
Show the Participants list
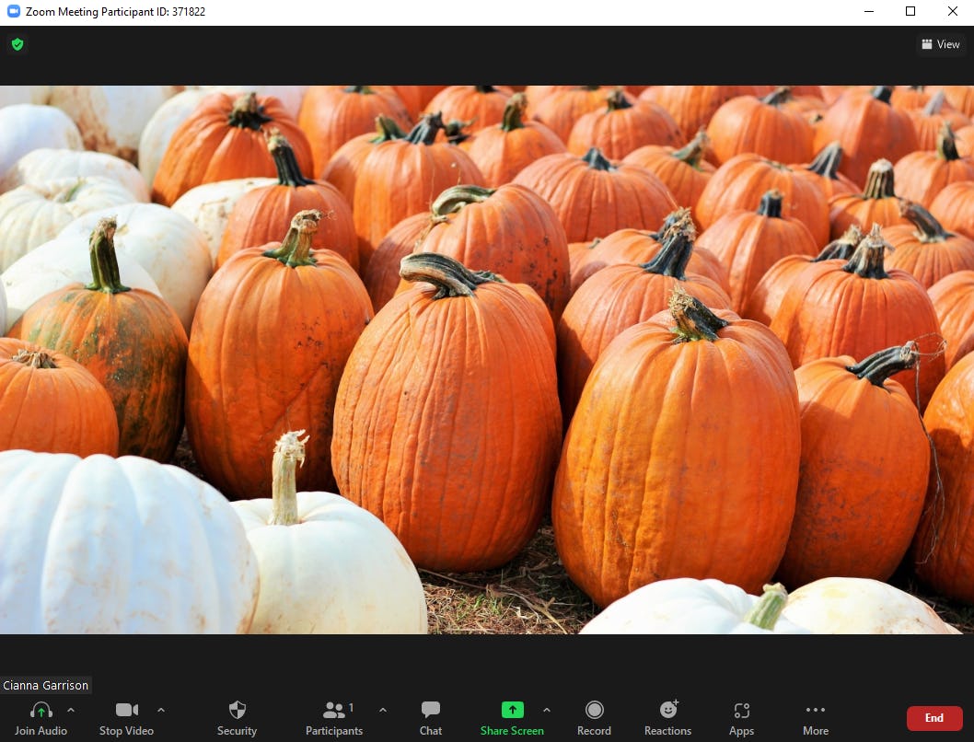click(333, 710)
